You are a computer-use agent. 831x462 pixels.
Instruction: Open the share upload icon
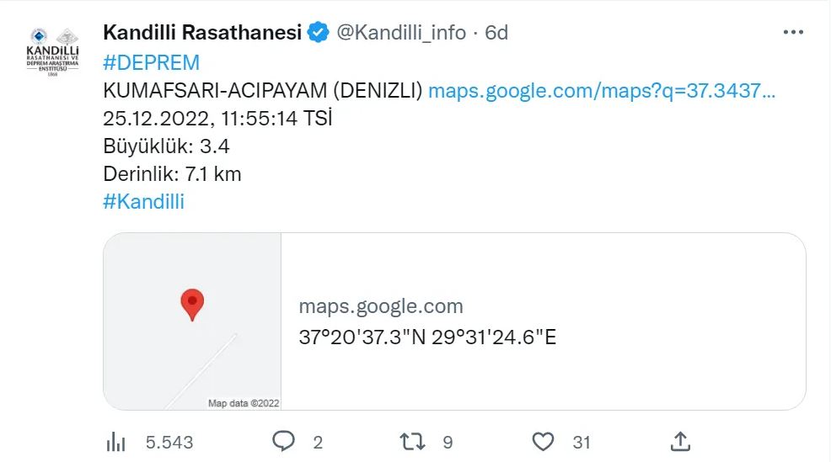(680, 442)
